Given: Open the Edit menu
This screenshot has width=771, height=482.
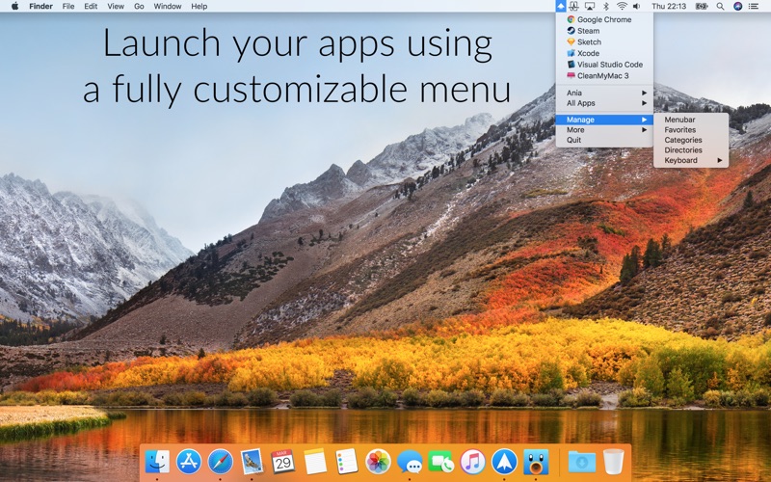Looking at the screenshot, I should coord(91,6).
